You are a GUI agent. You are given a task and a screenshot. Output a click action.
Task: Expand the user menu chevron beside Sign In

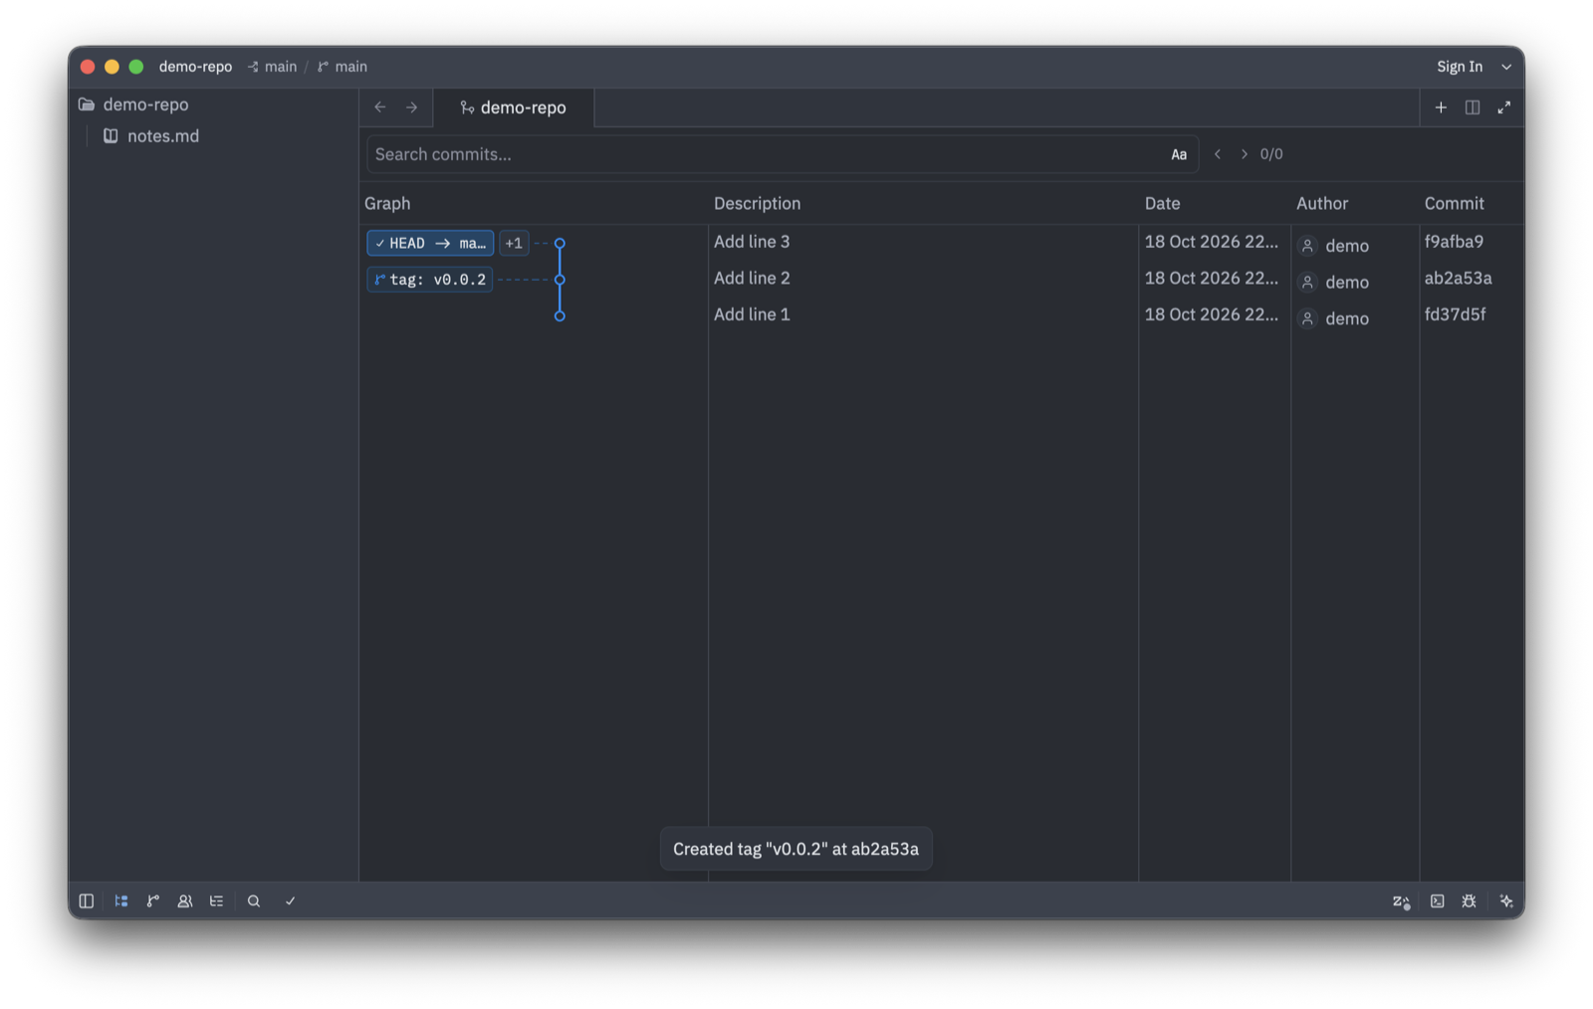pos(1506,67)
